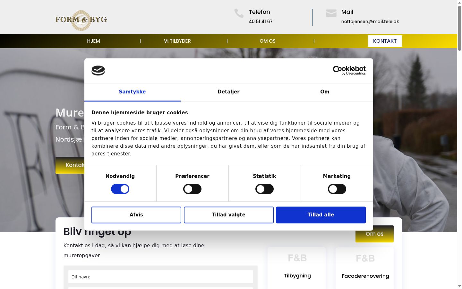The width and height of the screenshot is (462, 289).
Task: Open OM OS in the navigation bar
Action: coord(268,41)
